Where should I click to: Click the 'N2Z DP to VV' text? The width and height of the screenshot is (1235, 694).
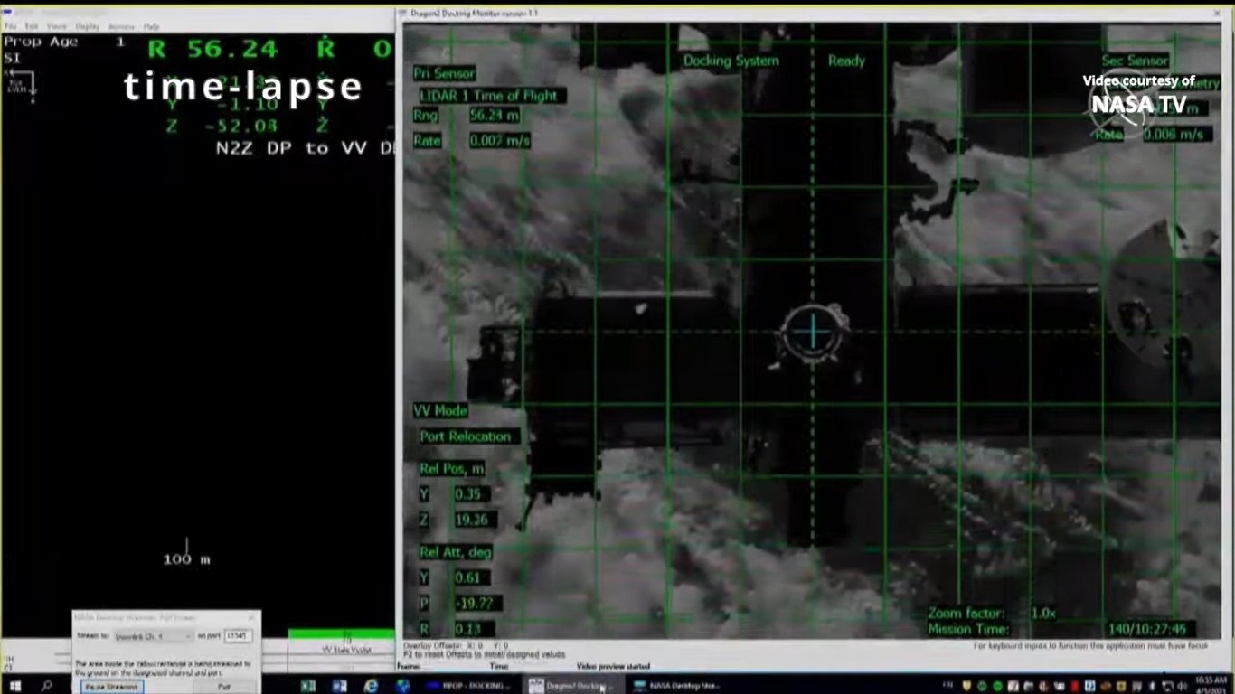tap(291, 147)
